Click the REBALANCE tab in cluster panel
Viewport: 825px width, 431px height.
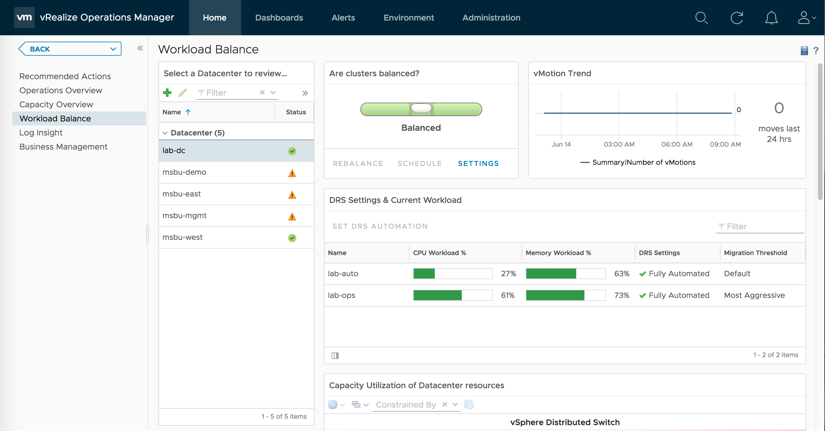[x=357, y=163]
